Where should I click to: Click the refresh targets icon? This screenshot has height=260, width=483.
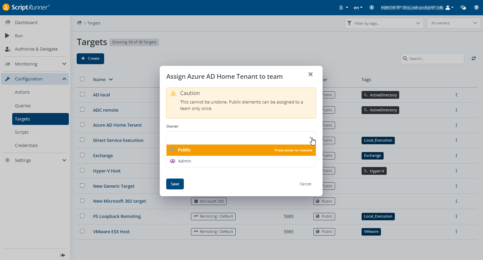pos(474,58)
